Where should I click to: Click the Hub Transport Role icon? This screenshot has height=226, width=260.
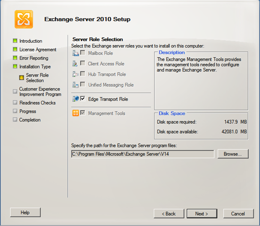(x=75, y=74)
